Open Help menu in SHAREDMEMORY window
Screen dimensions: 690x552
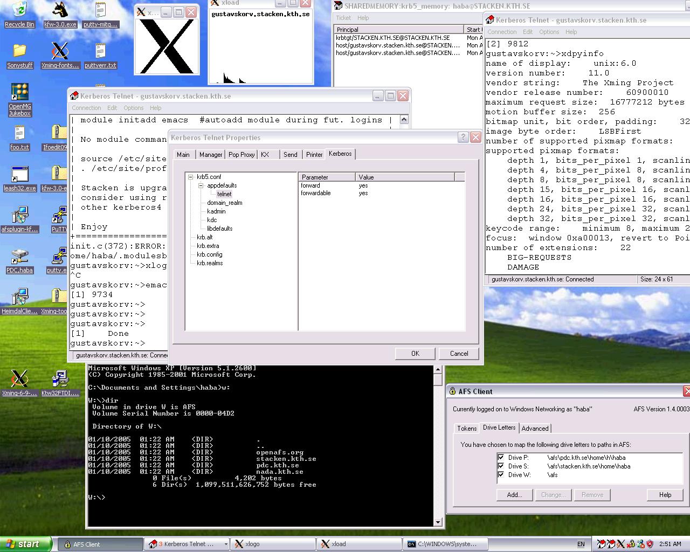363,18
